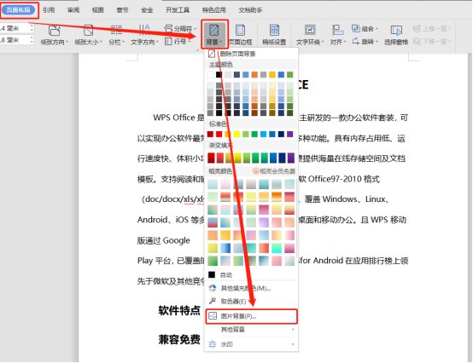Open the 特色应用 ribbon tab
The image size is (473, 363).
tap(214, 10)
